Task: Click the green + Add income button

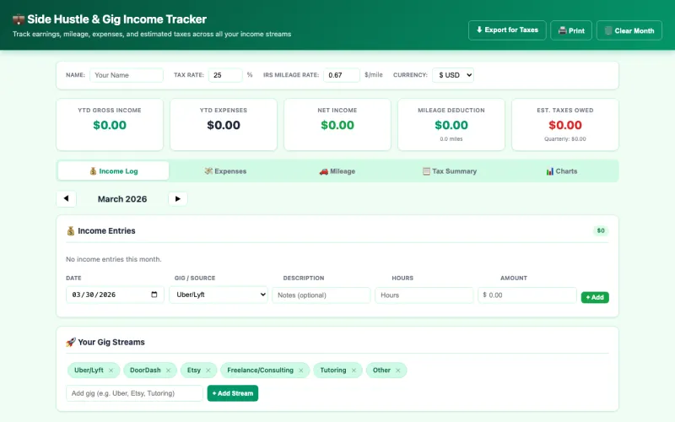Action: 595,297
